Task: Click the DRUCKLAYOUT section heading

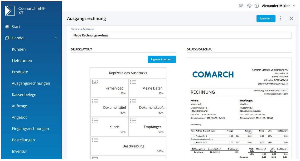Action: (81, 49)
